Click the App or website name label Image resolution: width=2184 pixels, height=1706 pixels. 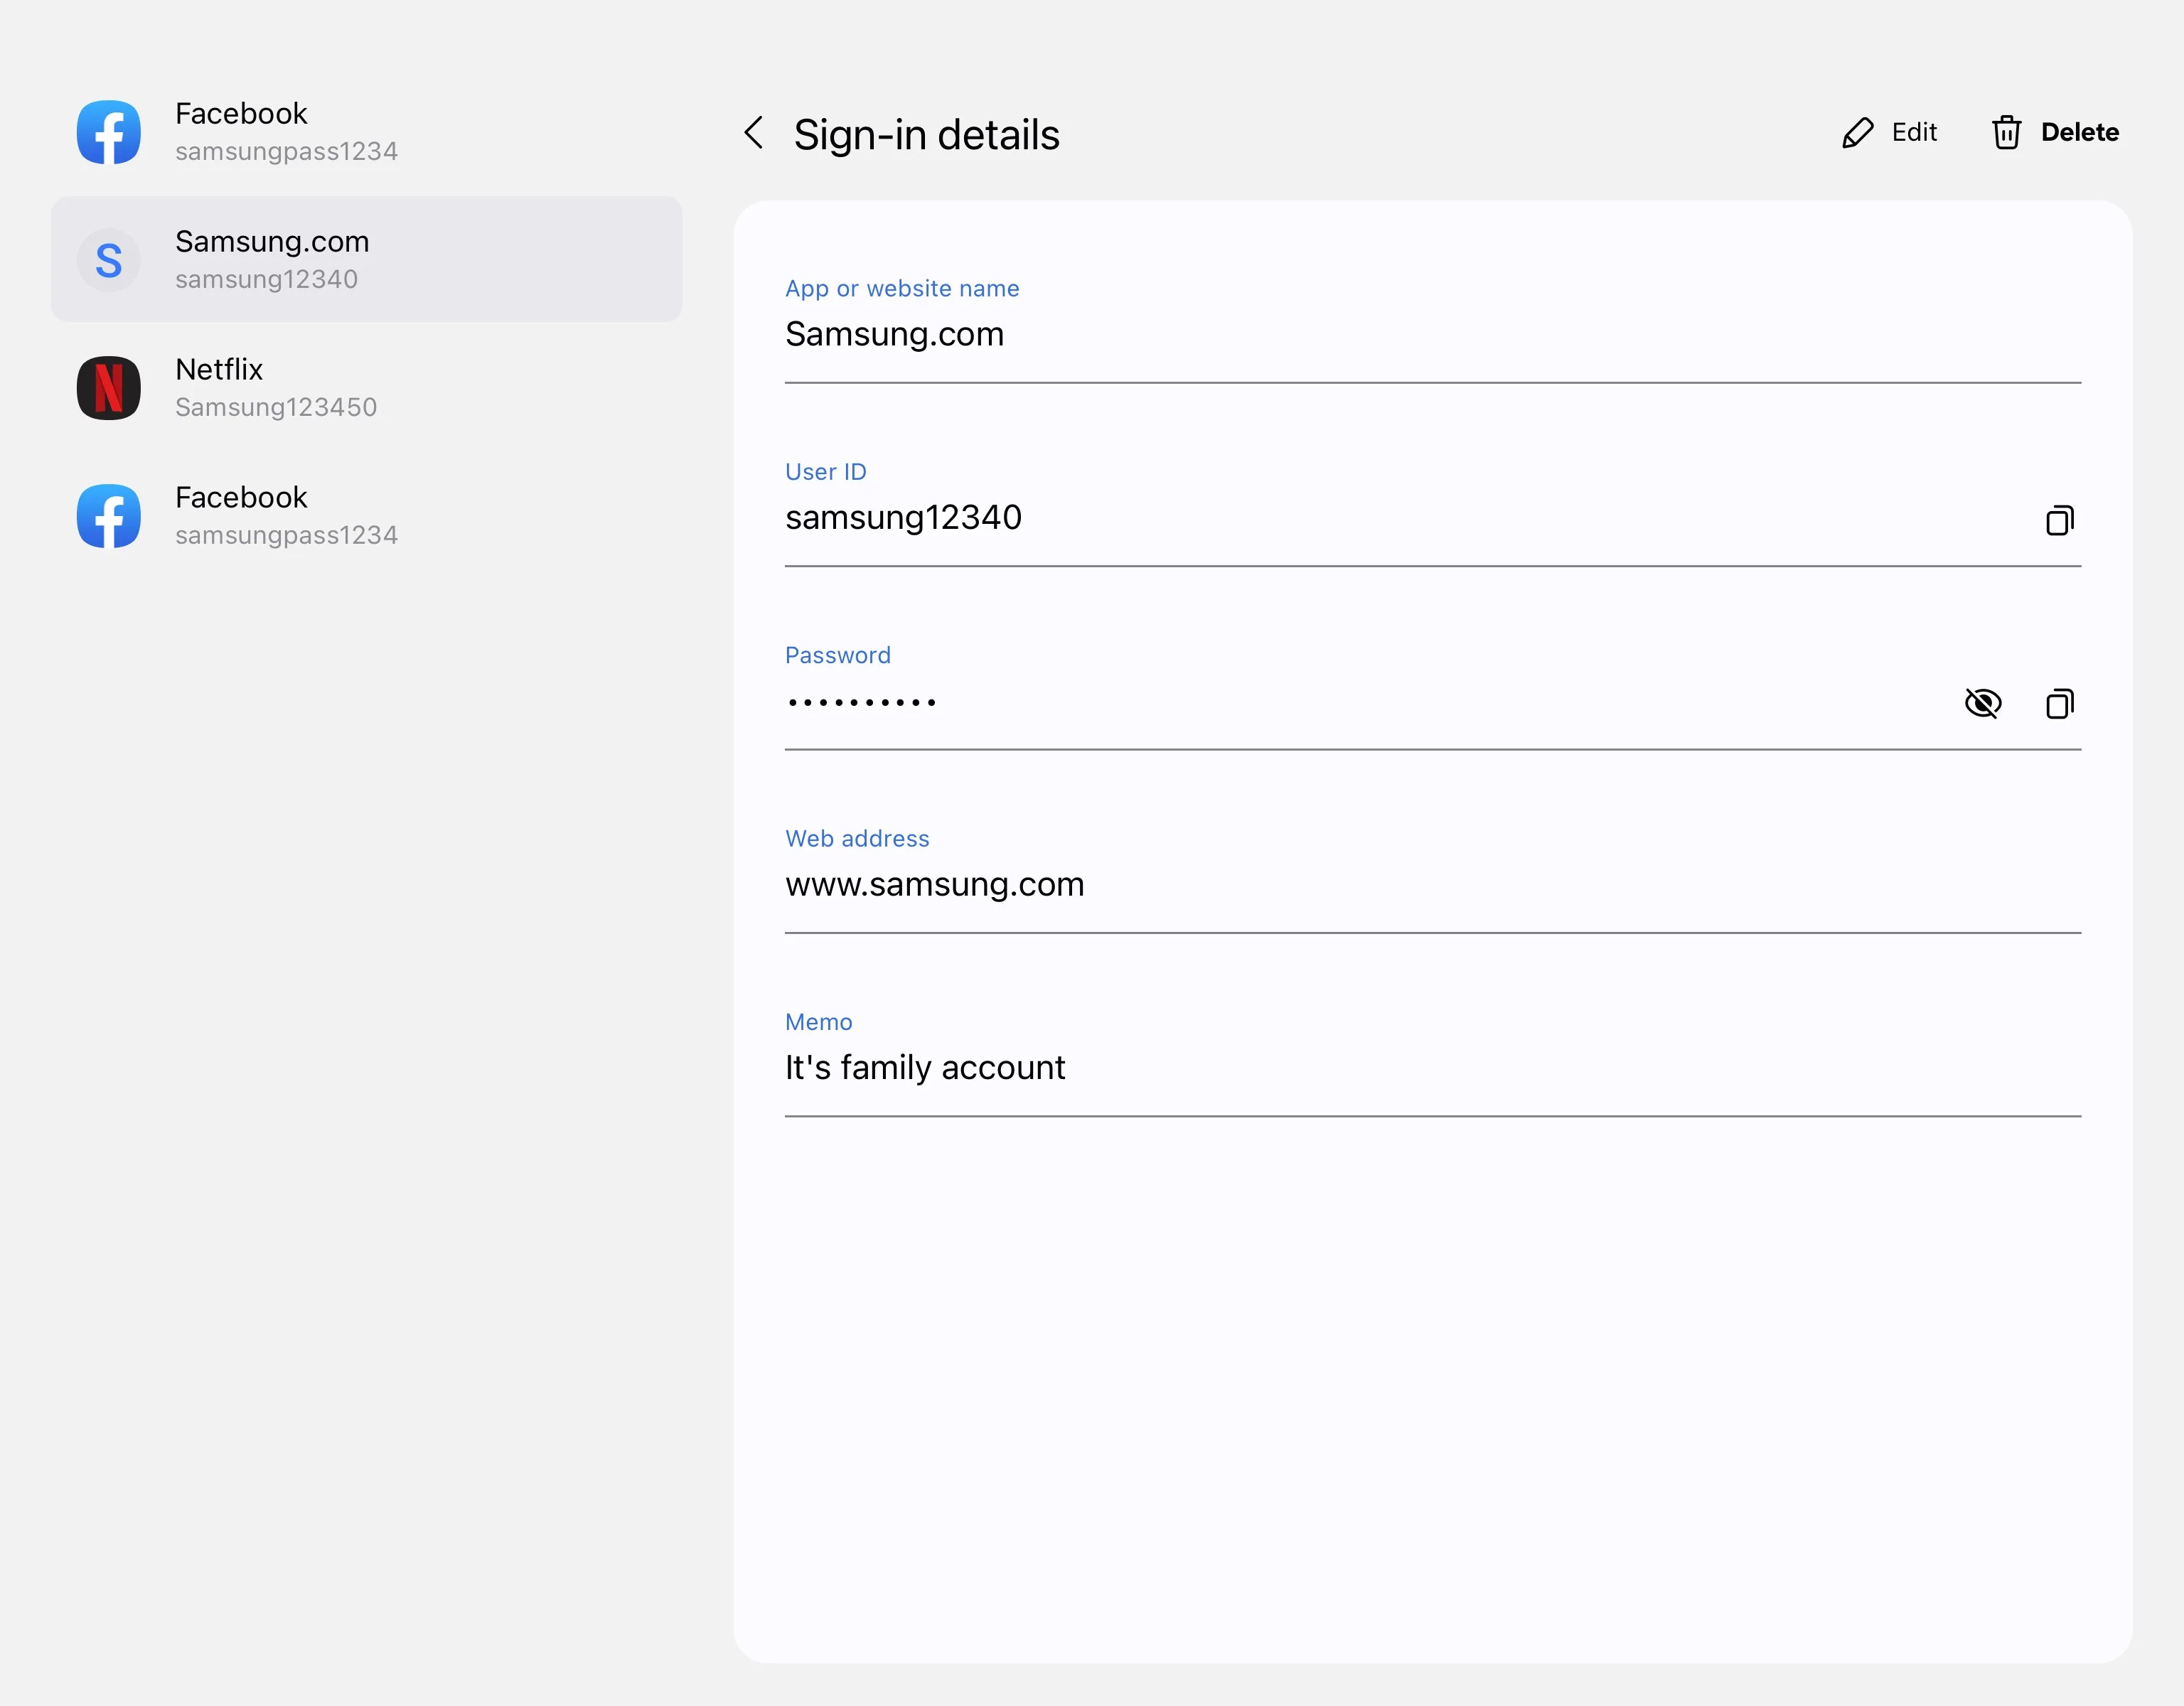(x=902, y=289)
